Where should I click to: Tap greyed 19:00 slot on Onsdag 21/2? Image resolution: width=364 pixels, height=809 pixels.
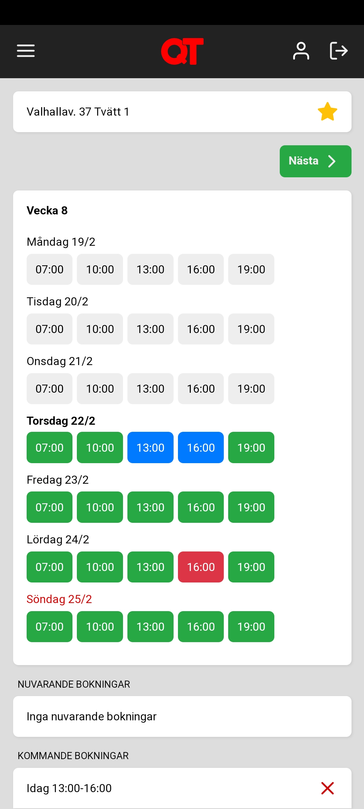(251, 389)
